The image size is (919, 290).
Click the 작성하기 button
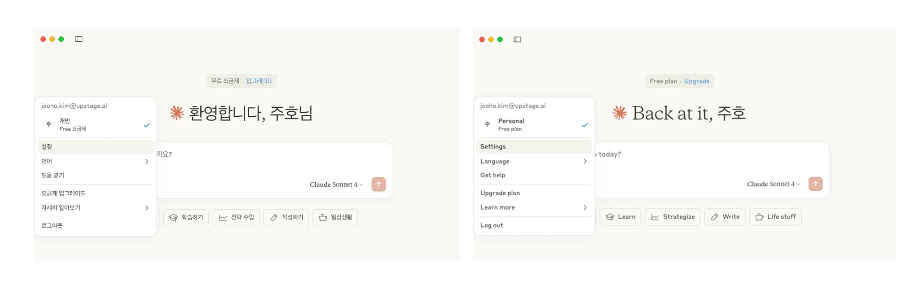(286, 217)
